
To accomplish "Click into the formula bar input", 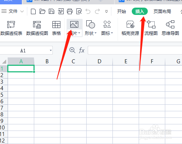I will (x=135, y=50).
